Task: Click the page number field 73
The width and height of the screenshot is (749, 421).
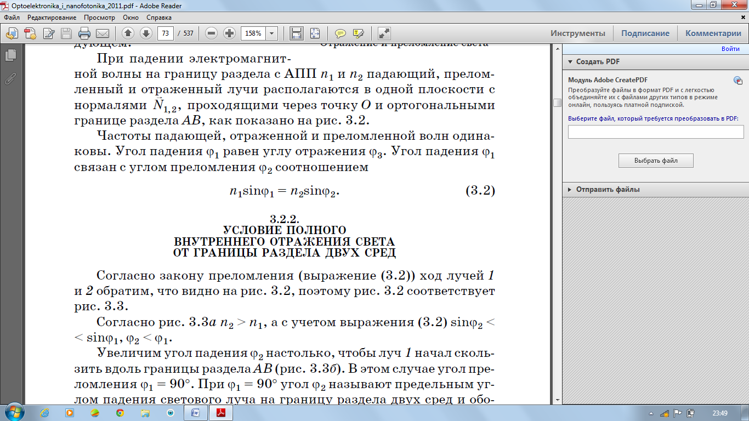Action: click(165, 33)
